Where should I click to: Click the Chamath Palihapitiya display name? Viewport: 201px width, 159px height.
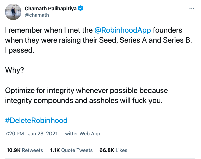(51, 9)
